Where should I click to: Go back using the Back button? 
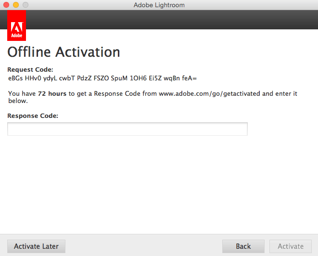[243, 246]
